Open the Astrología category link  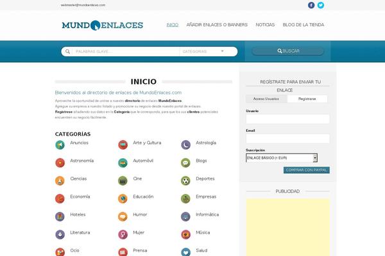[206, 143]
